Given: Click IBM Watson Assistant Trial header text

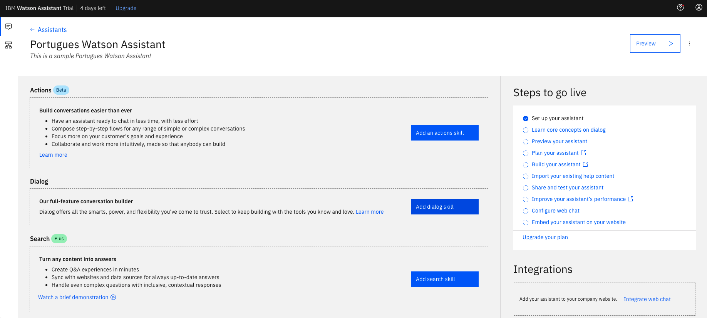Looking at the screenshot, I should [x=39, y=8].
